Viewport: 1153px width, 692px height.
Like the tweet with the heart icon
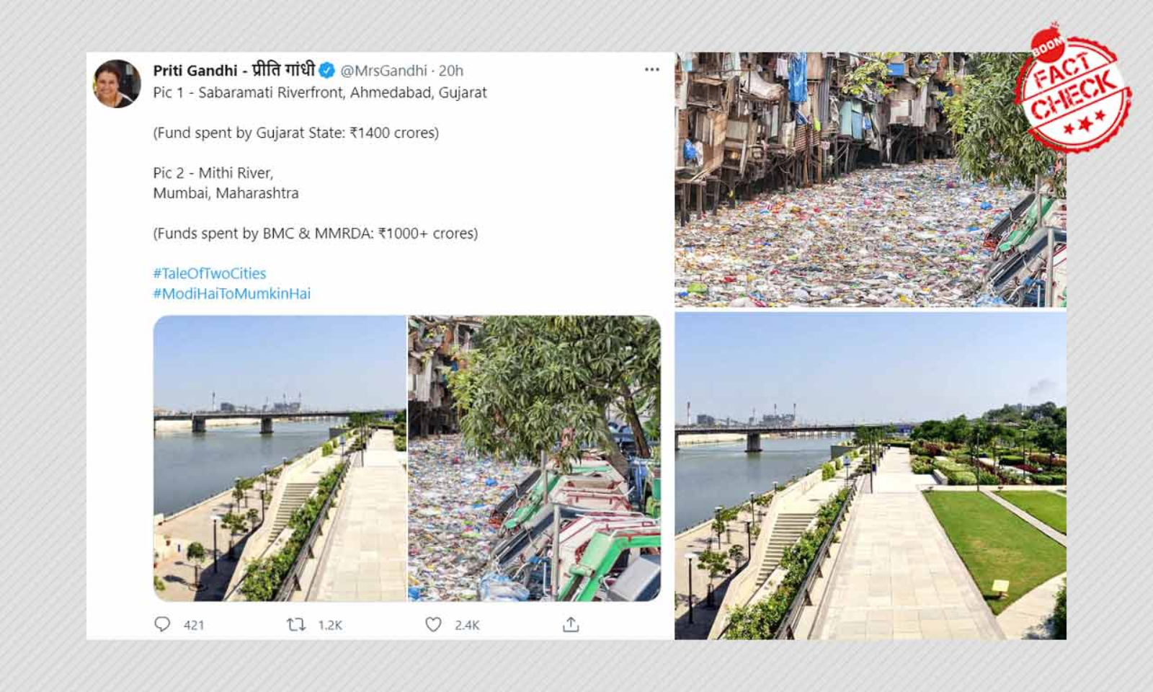(x=433, y=624)
